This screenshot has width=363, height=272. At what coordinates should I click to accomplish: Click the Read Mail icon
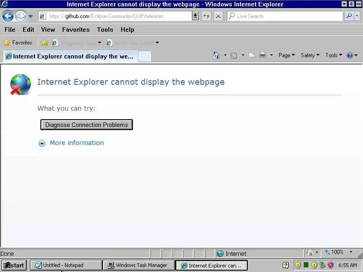point(252,55)
